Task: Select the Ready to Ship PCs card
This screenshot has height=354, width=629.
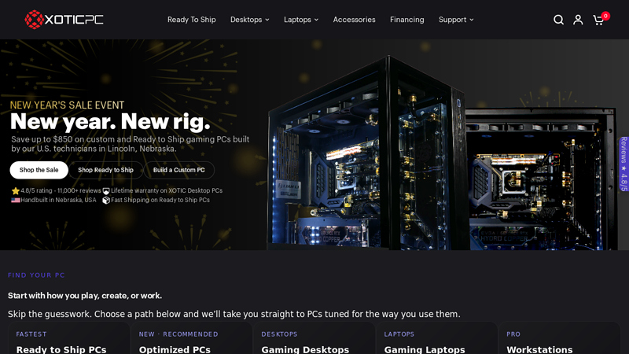Action: (x=69, y=338)
